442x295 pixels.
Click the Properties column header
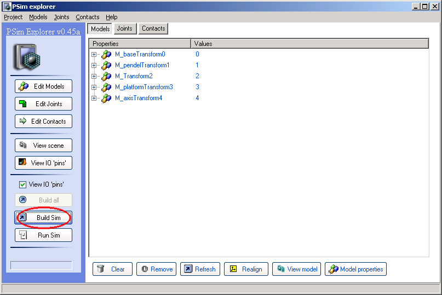coord(140,43)
